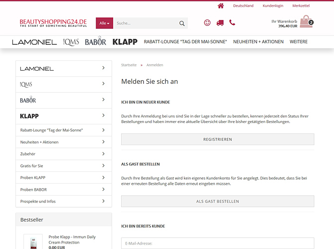Open WEITERE menu item
This screenshot has width=334, height=249.
(x=299, y=42)
